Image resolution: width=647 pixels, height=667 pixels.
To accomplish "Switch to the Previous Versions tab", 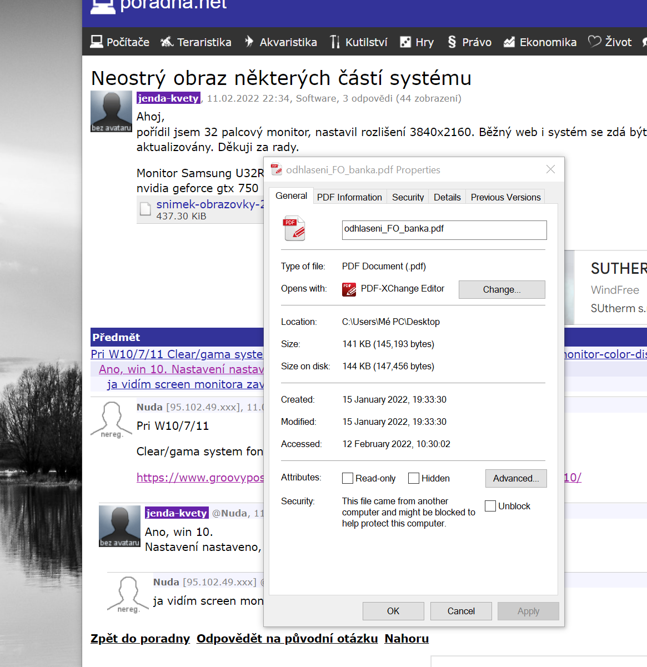I will 505,197.
